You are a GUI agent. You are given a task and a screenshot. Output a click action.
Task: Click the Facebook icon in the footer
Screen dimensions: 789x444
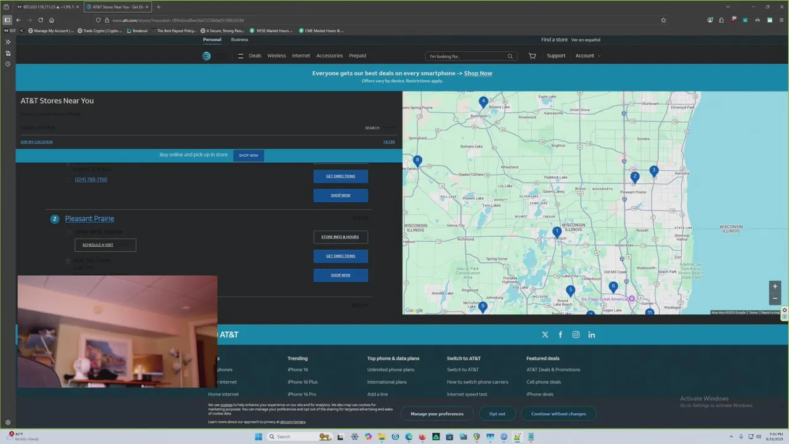point(560,335)
